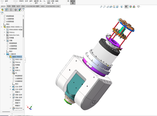The height and width of the screenshot is (116, 157).
Task: Select the 草图55 sketch in tree
Action: (16, 92)
